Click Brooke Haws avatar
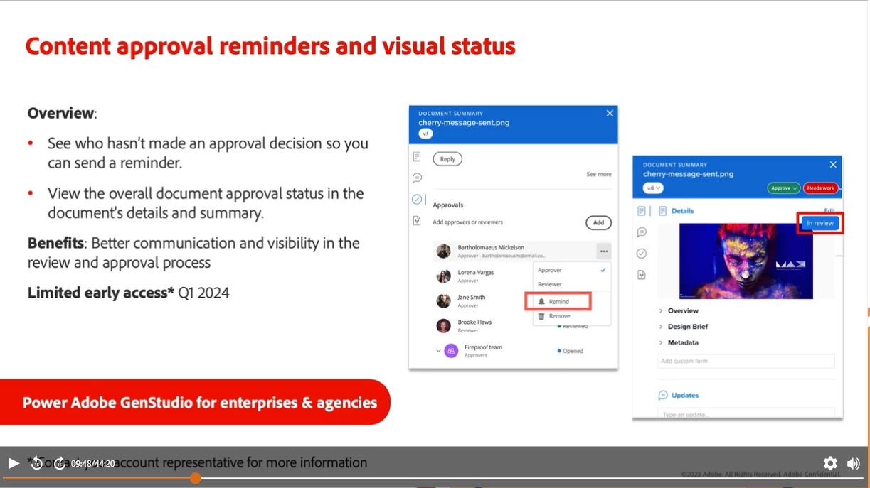This screenshot has width=870, height=488. [x=443, y=326]
